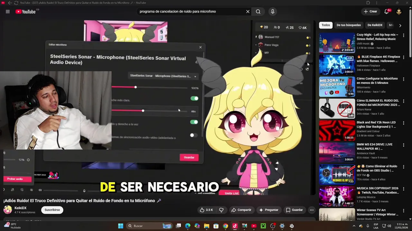Open ESP LAA language switcher
This screenshot has height=231, width=412.
(x=376, y=226)
